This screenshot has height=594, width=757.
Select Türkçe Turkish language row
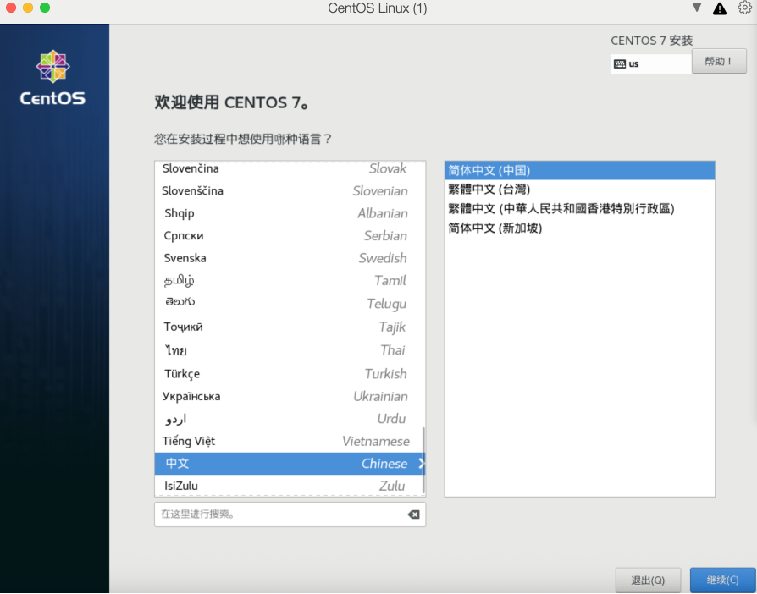(x=289, y=373)
